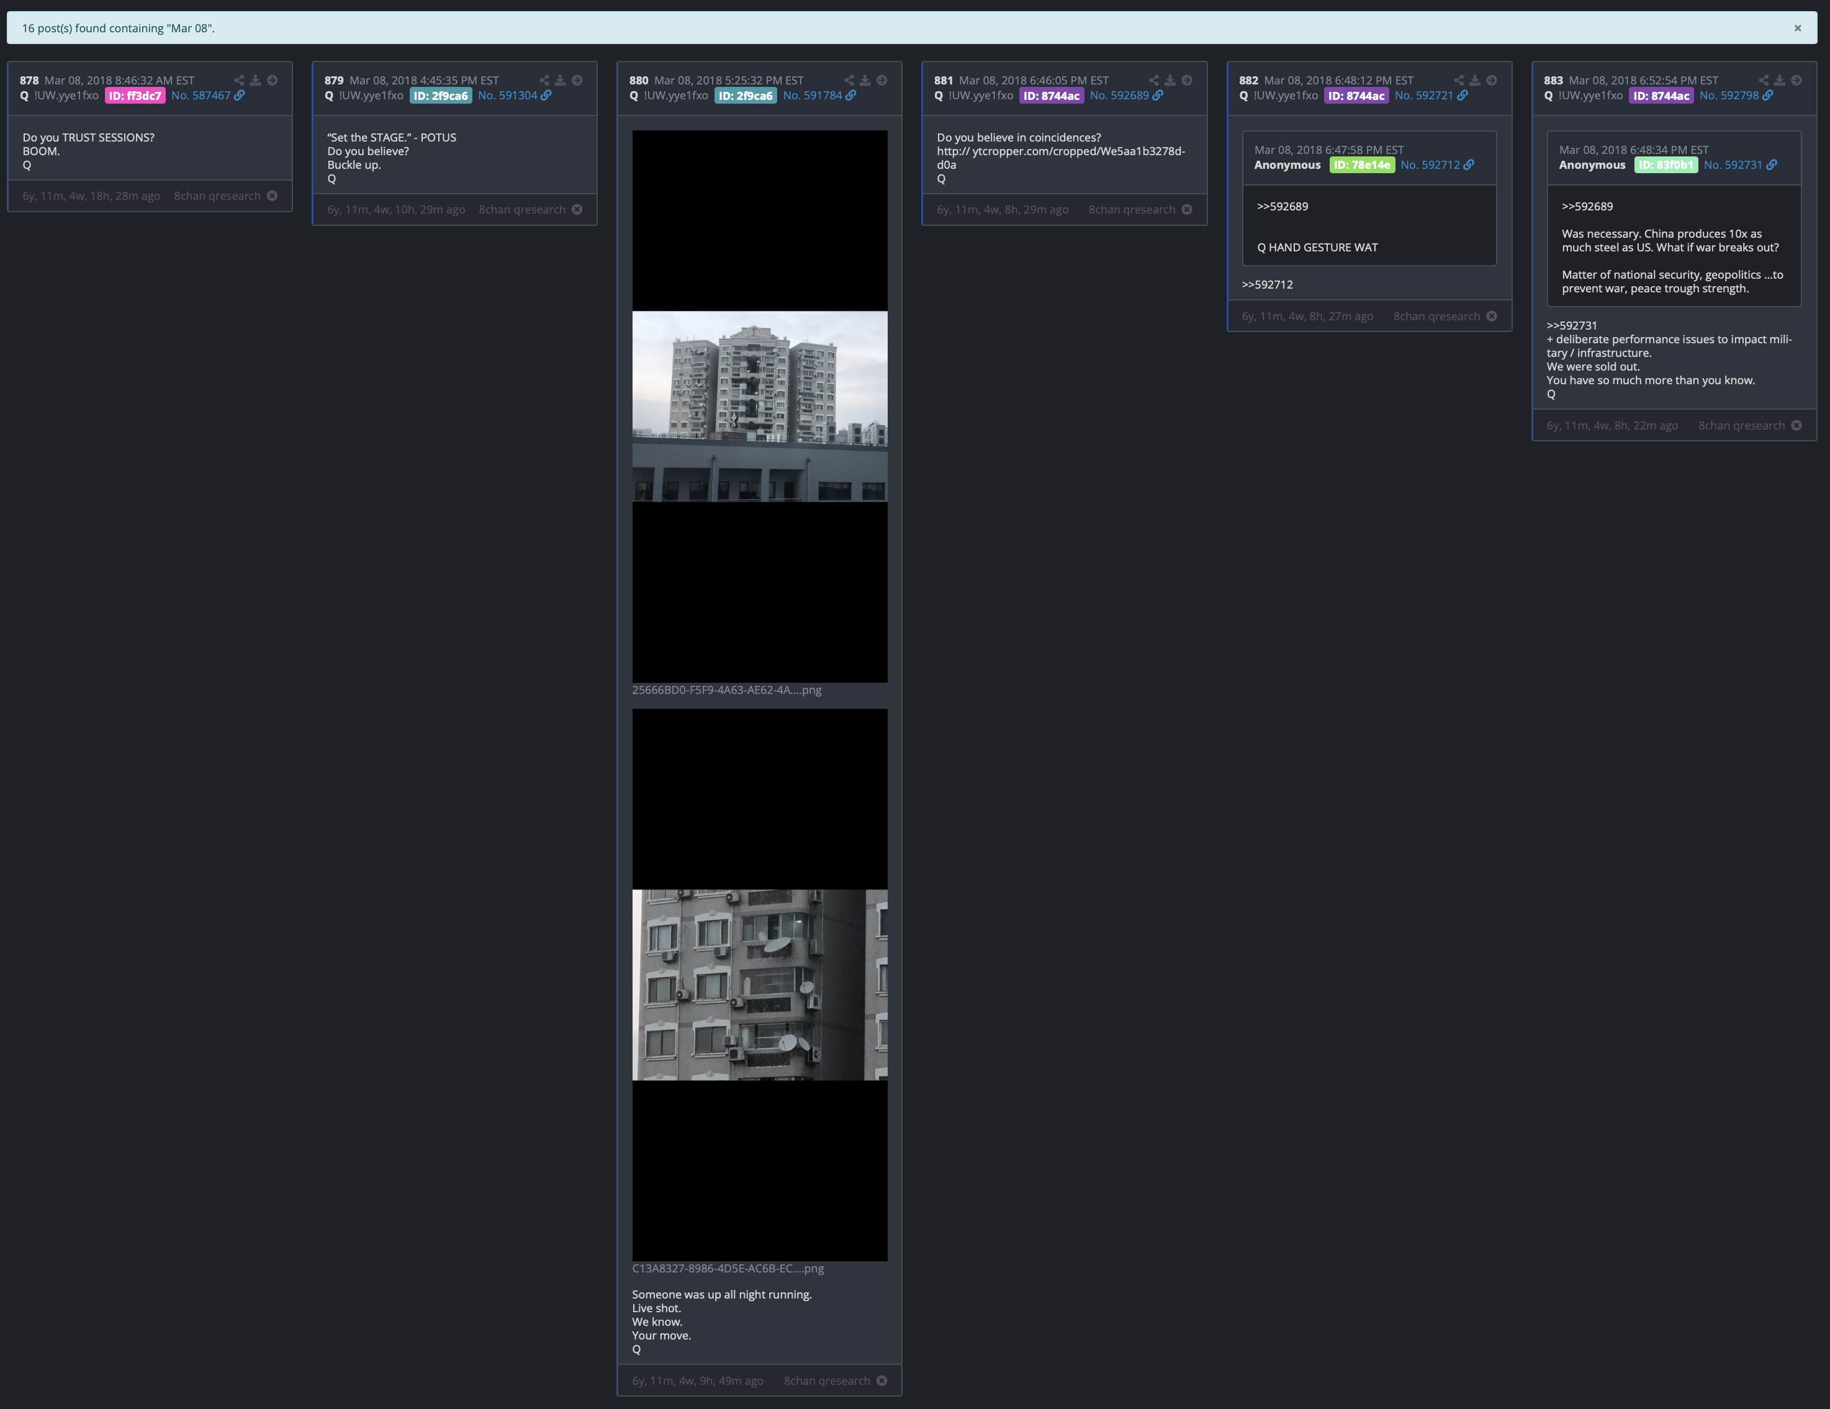Click the teal ID: 2f9ca6 badge on post 880
This screenshot has width=1830, height=1409.
coord(746,96)
